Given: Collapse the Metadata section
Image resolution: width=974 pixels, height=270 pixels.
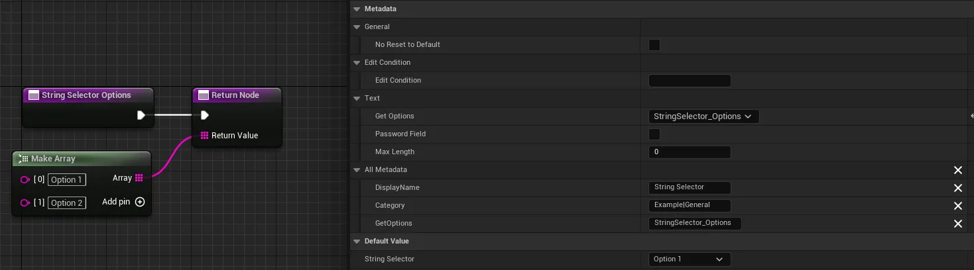Looking at the screenshot, I should (x=357, y=9).
